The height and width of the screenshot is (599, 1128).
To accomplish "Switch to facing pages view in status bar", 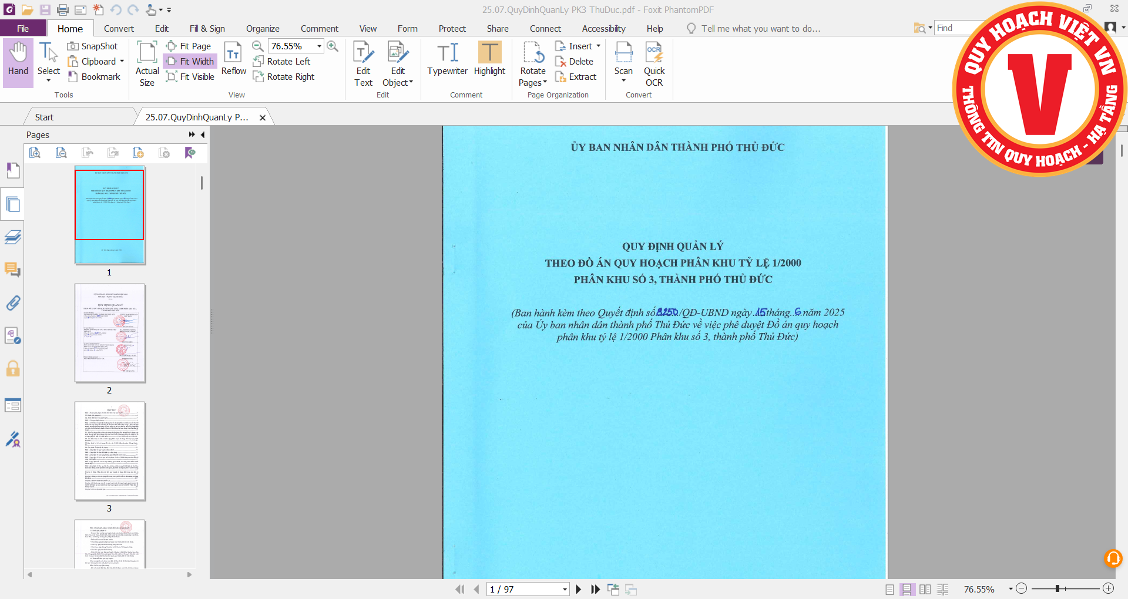I will pyautogui.click(x=925, y=589).
